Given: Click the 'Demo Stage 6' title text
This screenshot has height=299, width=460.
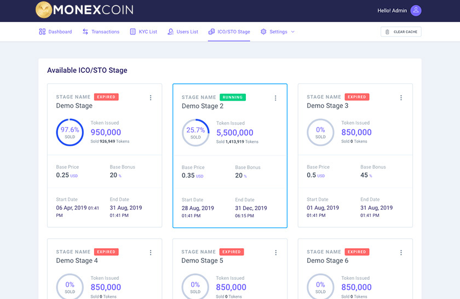Looking at the screenshot, I should point(327,261).
